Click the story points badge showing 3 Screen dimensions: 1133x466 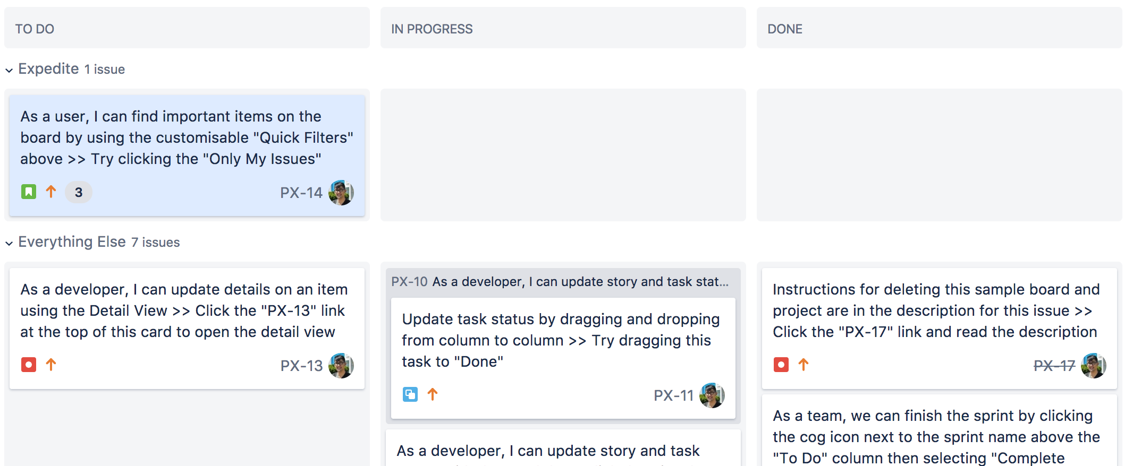coord(79,192)
